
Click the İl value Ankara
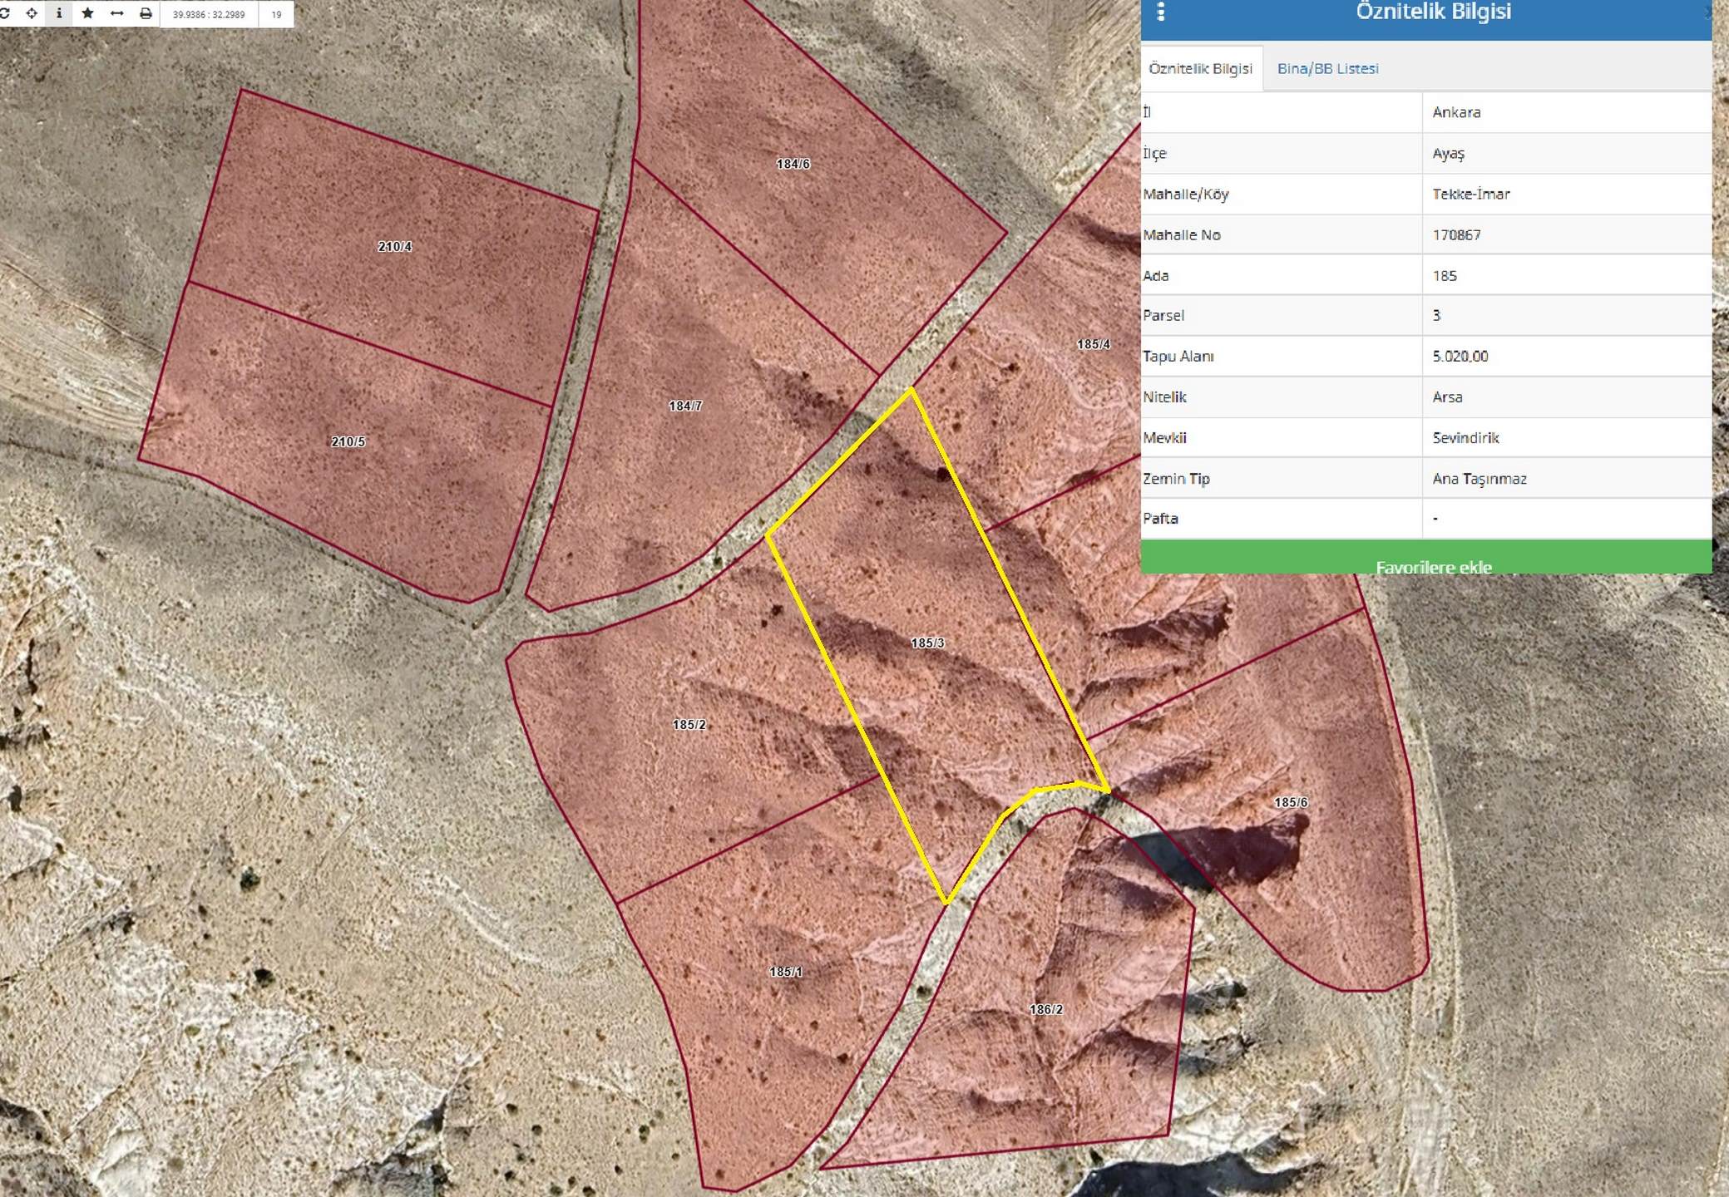pos(1456,112)
